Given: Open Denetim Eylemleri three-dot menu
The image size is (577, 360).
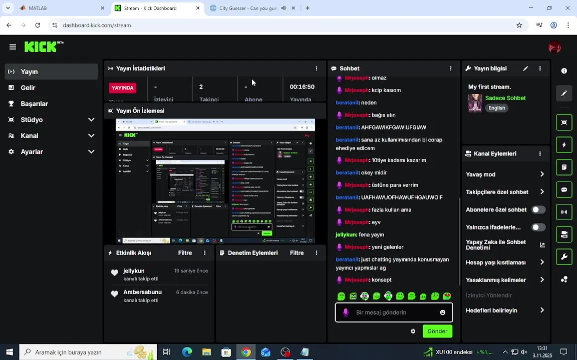Looking at the screenshot, I should tap(317, 252).
